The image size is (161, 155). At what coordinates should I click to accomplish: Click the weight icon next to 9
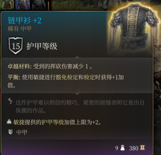pyautogui.click(x=122, y=148)
